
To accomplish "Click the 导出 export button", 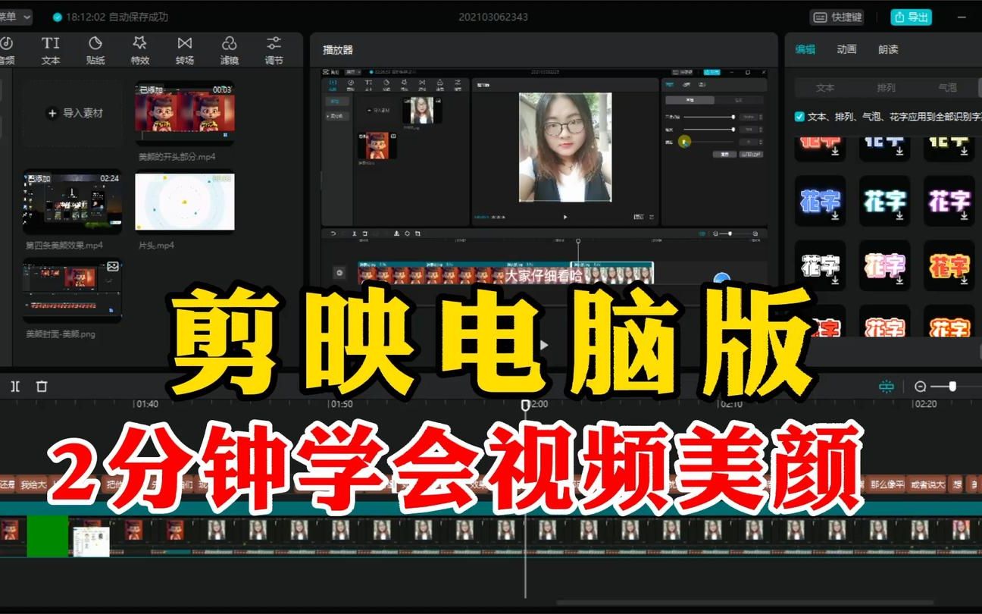I will coord(911,17).
